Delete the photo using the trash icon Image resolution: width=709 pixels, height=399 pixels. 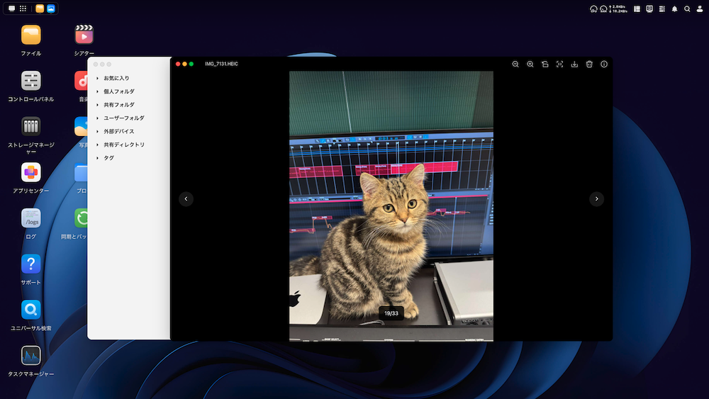[x=589, y=64]
